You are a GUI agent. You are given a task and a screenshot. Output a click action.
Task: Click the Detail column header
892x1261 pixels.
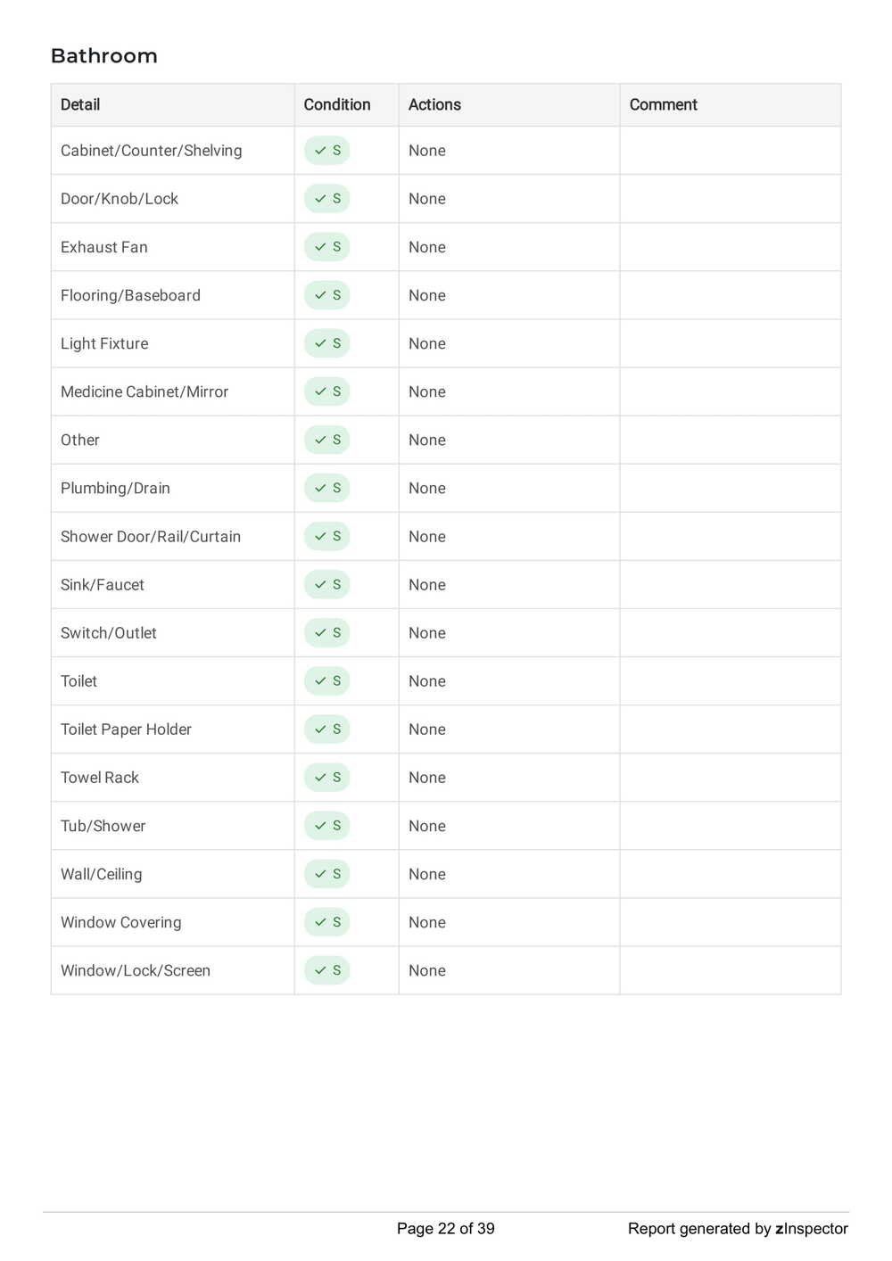click(x=80, y=104)
